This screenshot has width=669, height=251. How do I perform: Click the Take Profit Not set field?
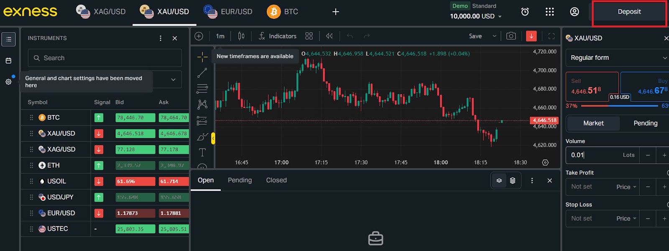590,187
